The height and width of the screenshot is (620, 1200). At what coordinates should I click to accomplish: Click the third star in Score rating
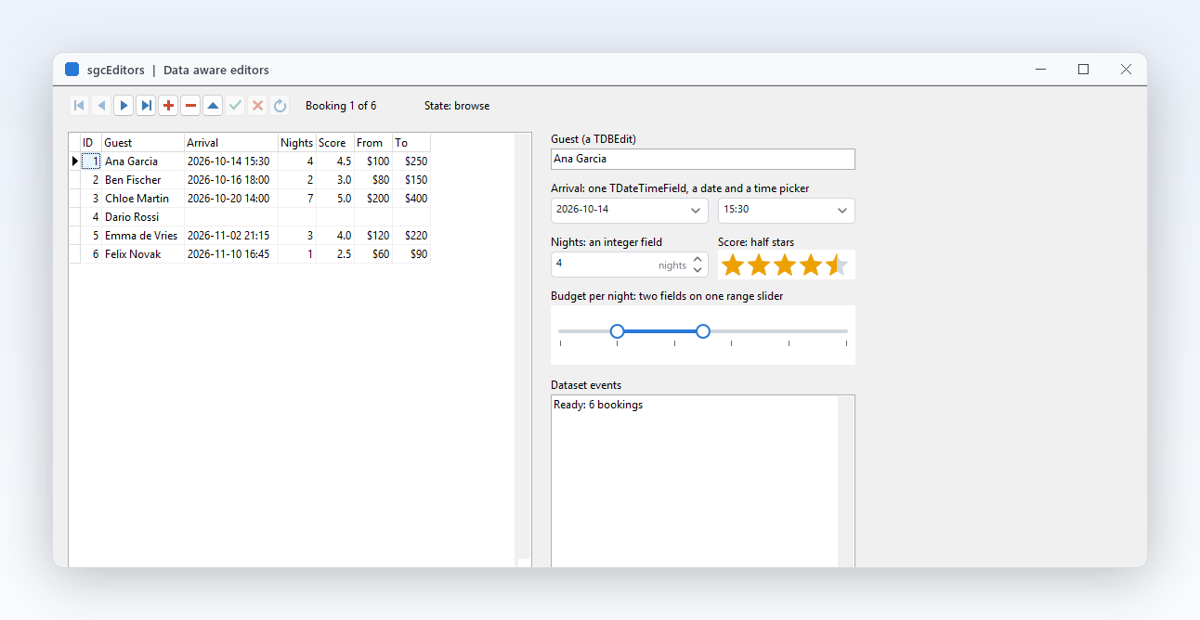click(785, 265)
